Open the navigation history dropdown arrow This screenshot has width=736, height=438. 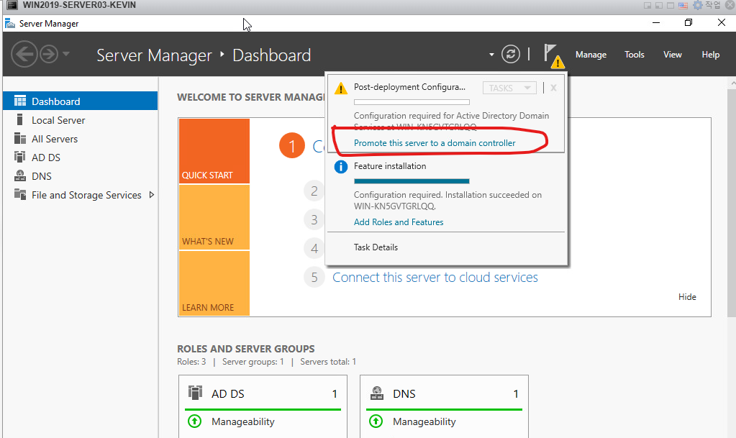66,54
